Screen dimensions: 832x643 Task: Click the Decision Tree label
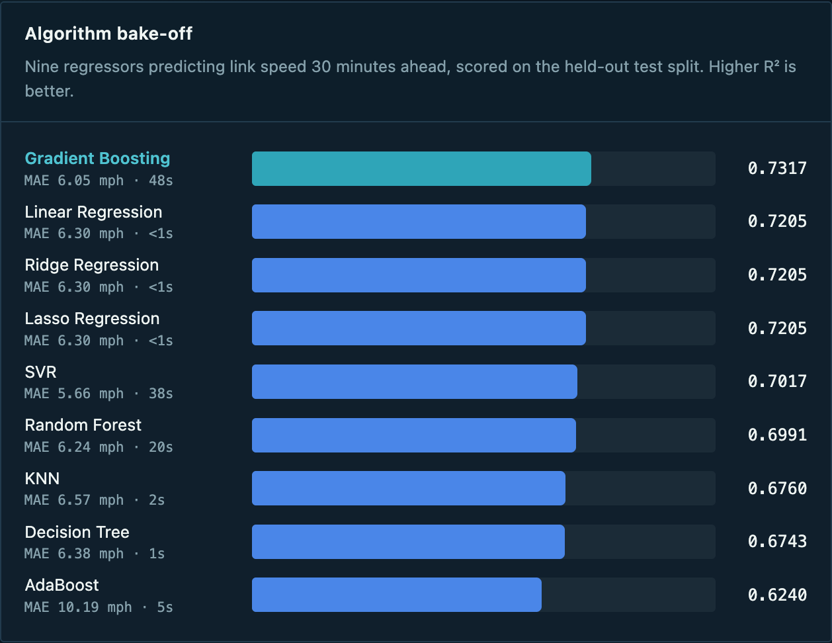click(x=77, y=533)
